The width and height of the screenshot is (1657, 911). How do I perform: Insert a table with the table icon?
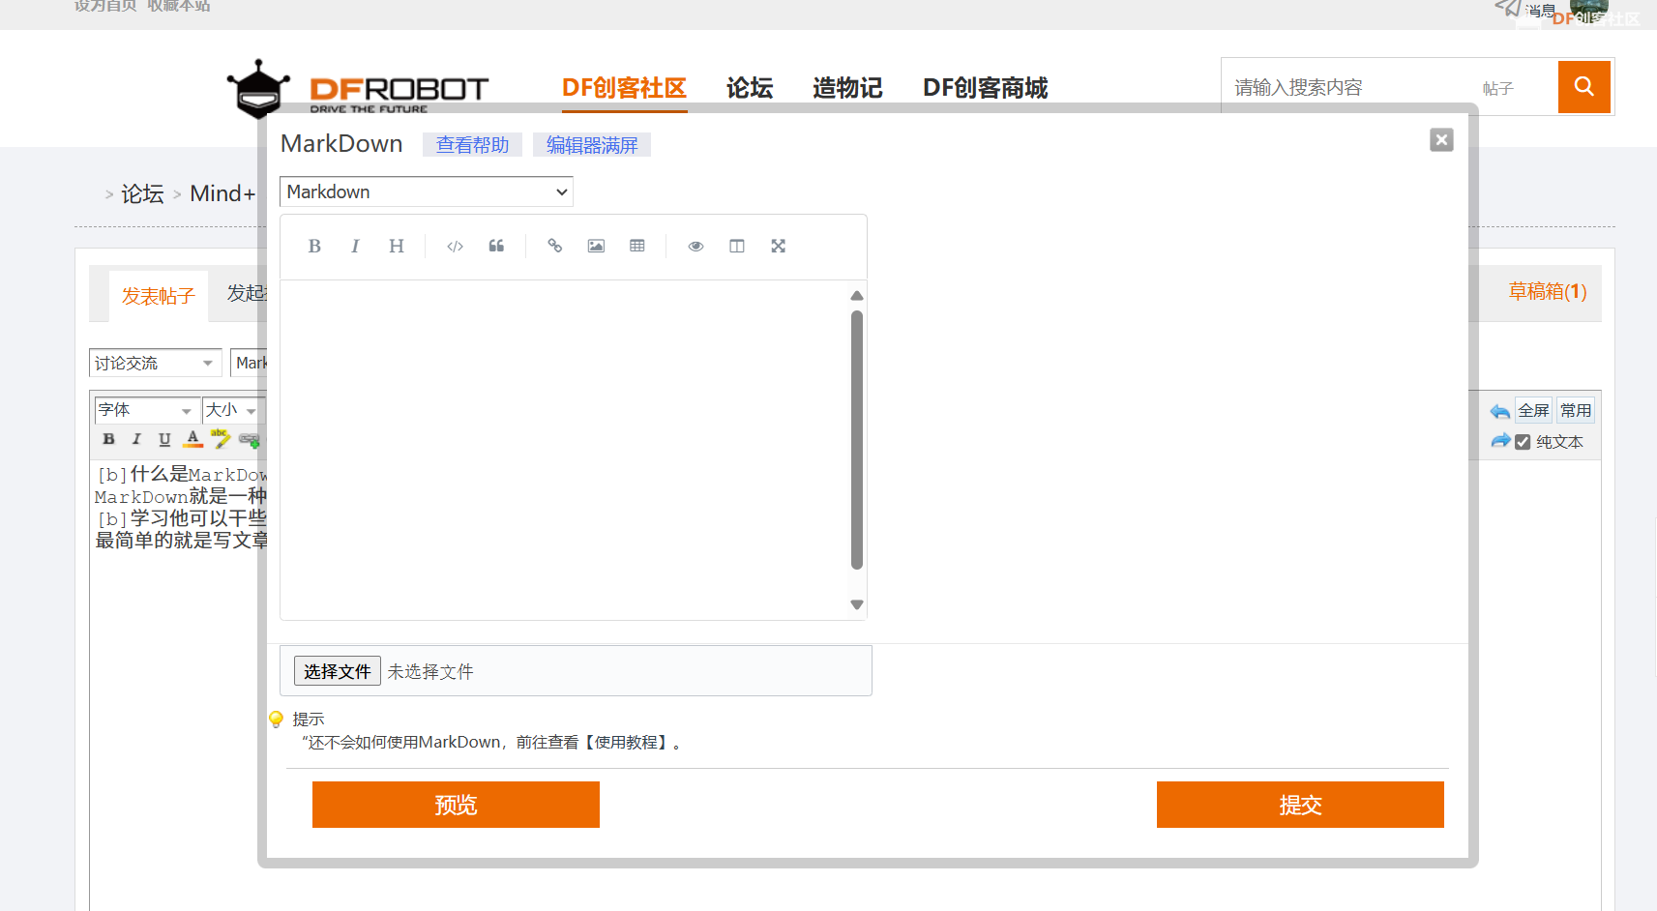click(637, 247)
